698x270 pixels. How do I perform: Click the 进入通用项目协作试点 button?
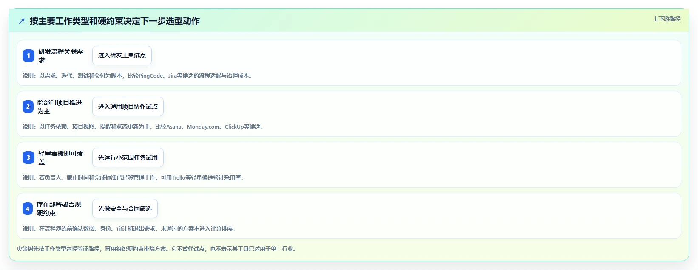[128, 107]
